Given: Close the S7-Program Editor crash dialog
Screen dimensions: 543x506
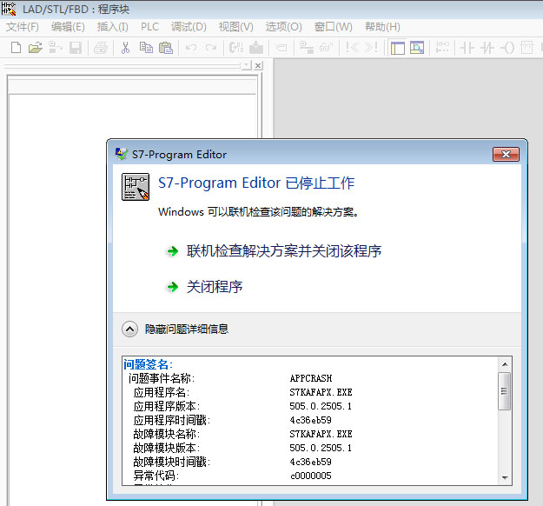Looking at the screenshot, I should [x=506, y=154].
